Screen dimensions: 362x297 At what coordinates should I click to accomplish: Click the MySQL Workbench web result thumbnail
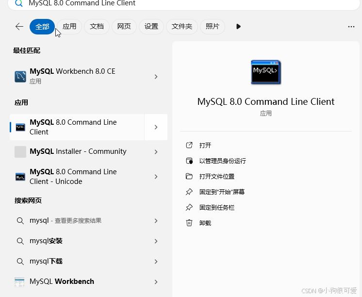19,282
